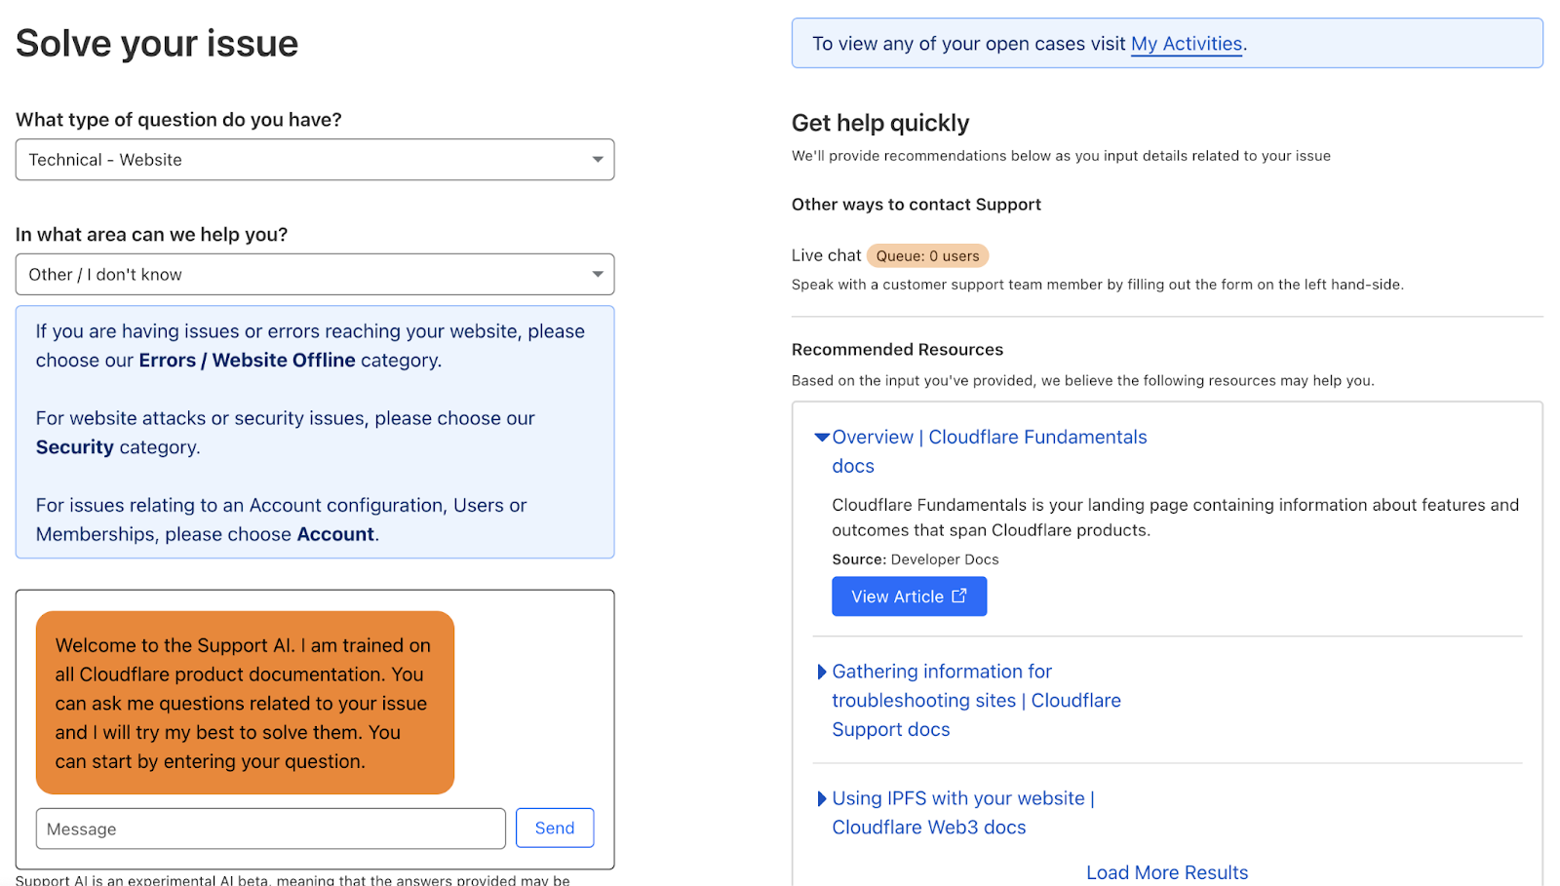Click the external link icon inside View Article
Image resolution: width=1560 pixels, height=886 pixels.
pos(958,596)
